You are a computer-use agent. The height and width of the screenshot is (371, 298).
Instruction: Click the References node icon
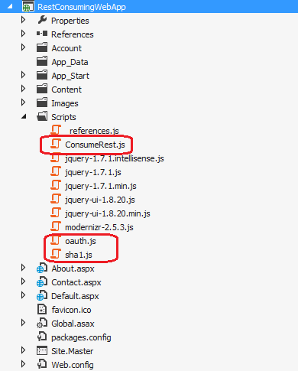tap(42, 34)
